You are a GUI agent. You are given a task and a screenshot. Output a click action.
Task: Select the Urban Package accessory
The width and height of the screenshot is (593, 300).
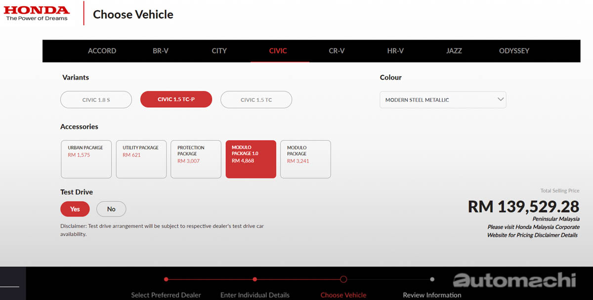[86, 159]
